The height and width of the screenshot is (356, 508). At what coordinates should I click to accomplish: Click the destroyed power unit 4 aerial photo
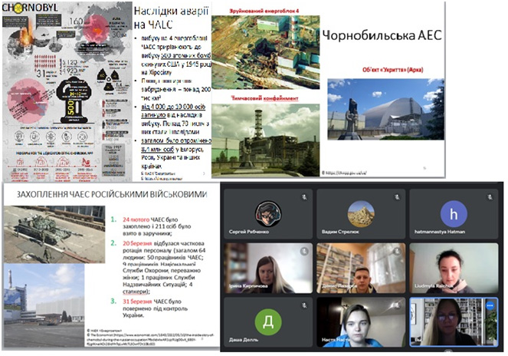[x=266, y=52]
